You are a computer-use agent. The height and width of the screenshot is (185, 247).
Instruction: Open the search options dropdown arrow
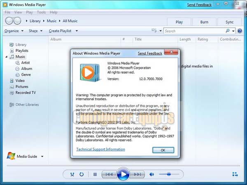(x=233, y=31)
